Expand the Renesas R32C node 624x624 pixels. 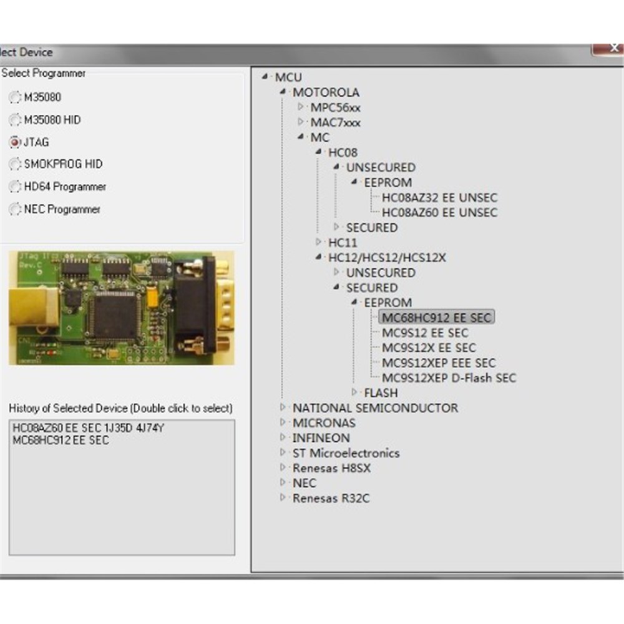[283, 497]
